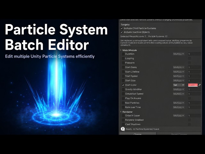
Task: Open the Simulation Speed Multiply dropdown
Action: tap(179, 94)
